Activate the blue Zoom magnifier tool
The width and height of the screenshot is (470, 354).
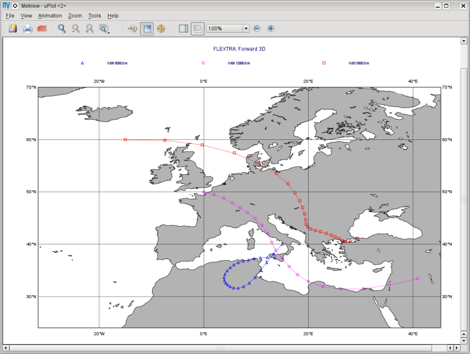62,29
